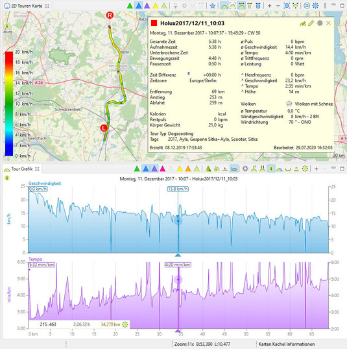Click purple slider triangle below pace graph

178,331
